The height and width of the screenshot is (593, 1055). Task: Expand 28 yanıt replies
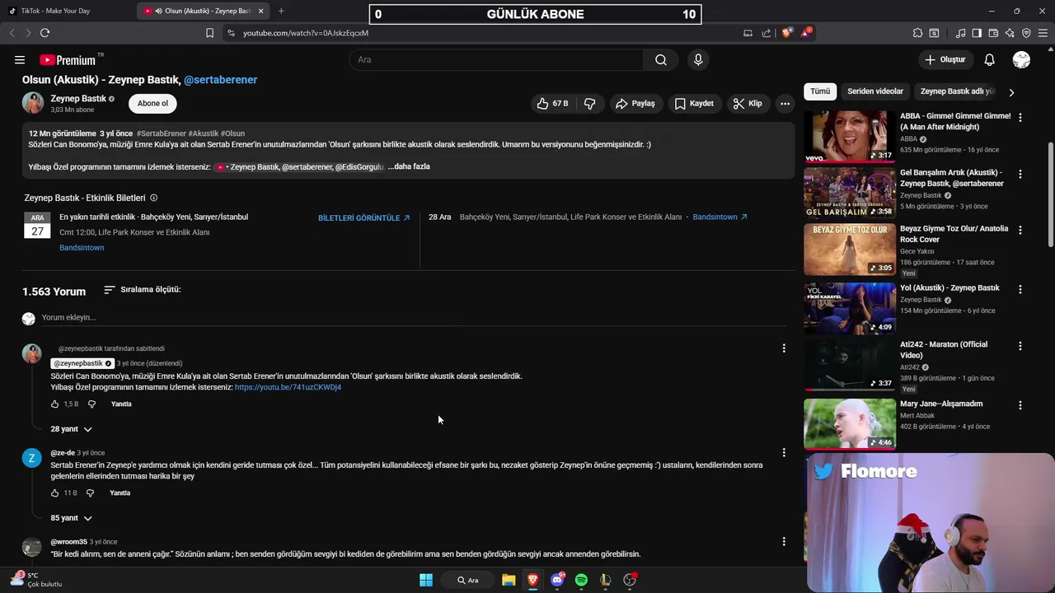click(x=71, y=429)
